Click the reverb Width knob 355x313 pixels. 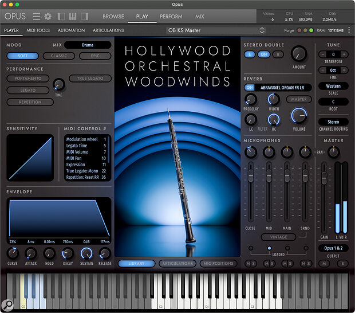pyautogui.click(x=274, y=99)
